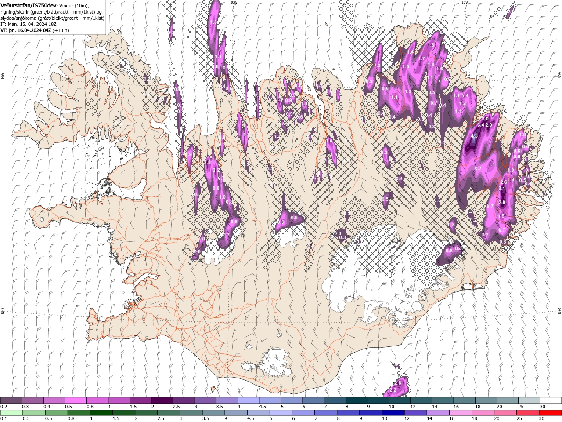Pick the dark purple upper swatch starting at 2

click(162, 400)
